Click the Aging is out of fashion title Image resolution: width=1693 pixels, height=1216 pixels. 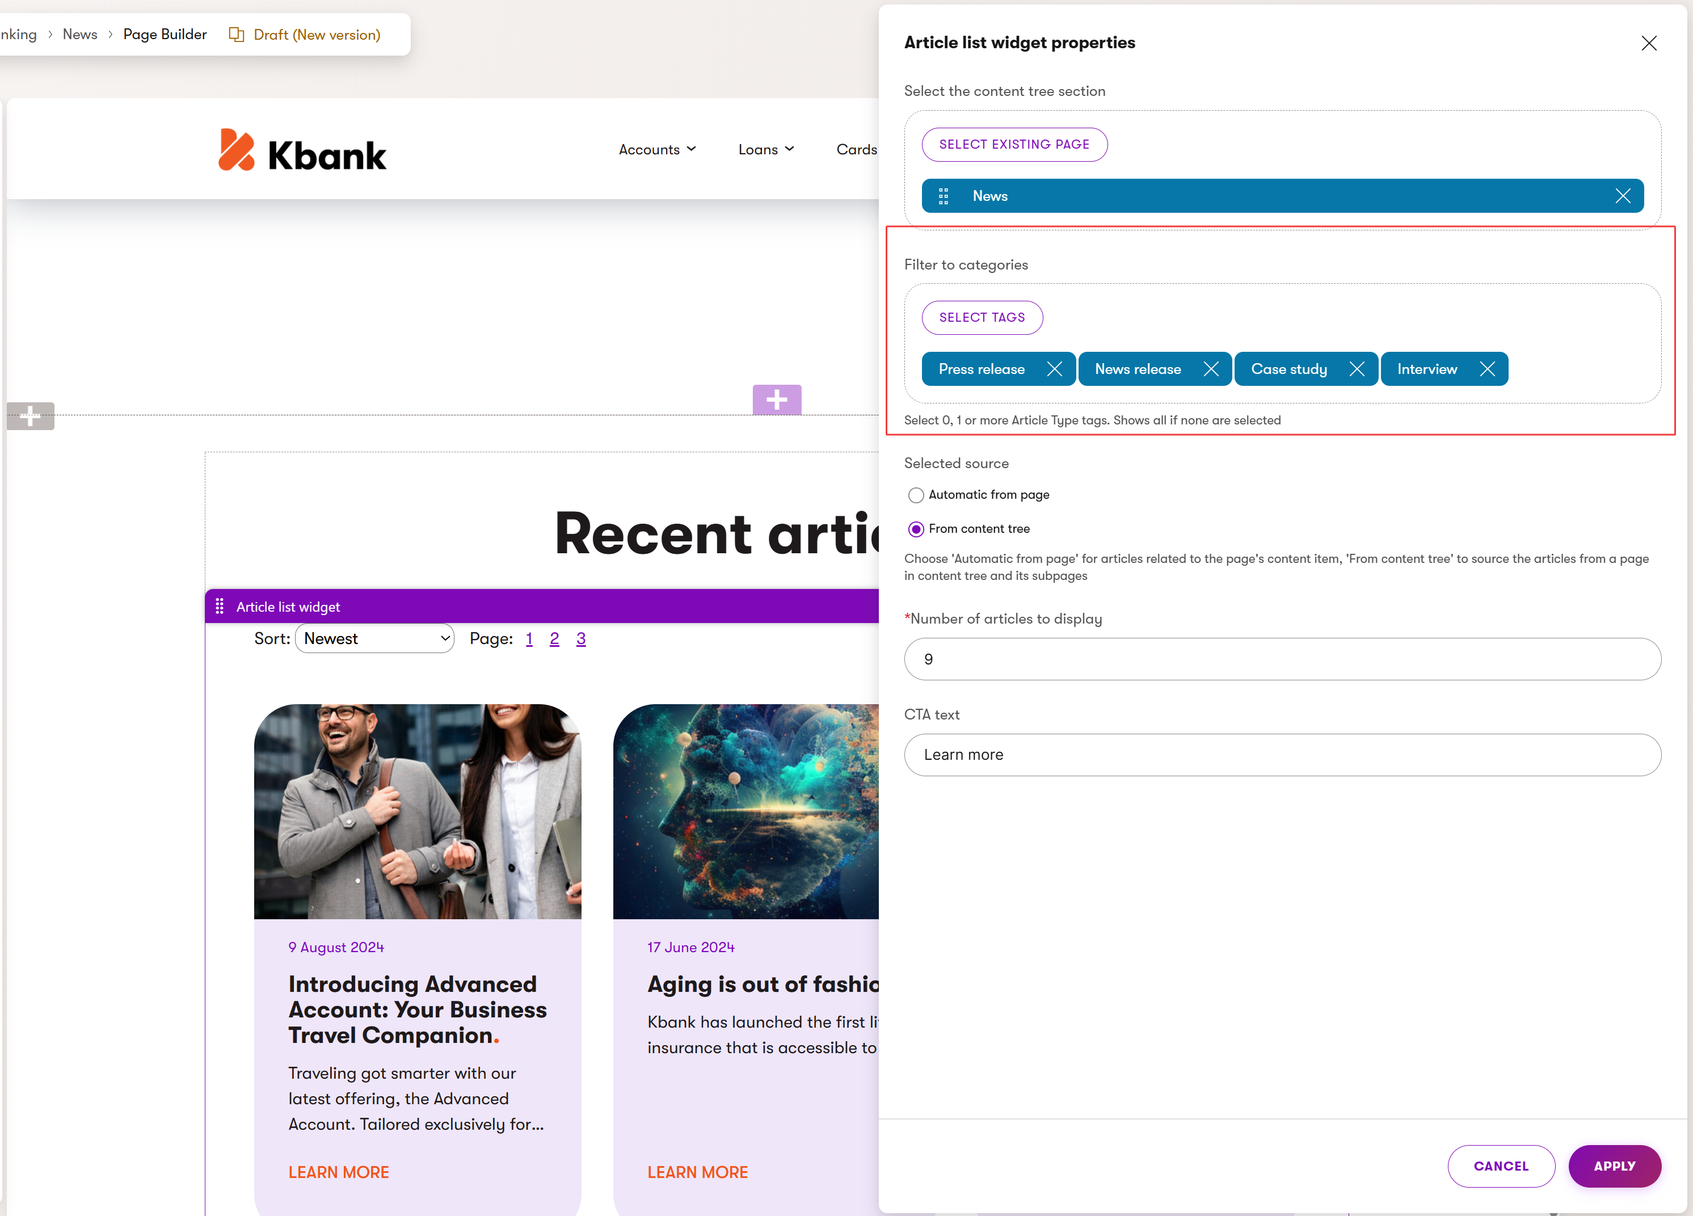point(763,984)
